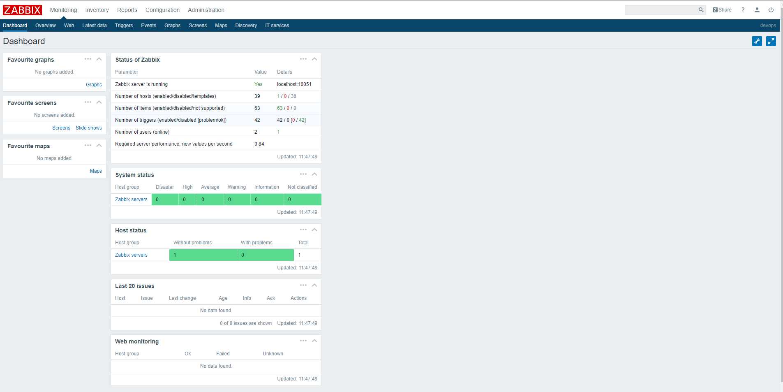Image resolution: width=783 pixels, height=392 pixels.
Task: Go to the IT services tab
Action: (x=277, y=26)
